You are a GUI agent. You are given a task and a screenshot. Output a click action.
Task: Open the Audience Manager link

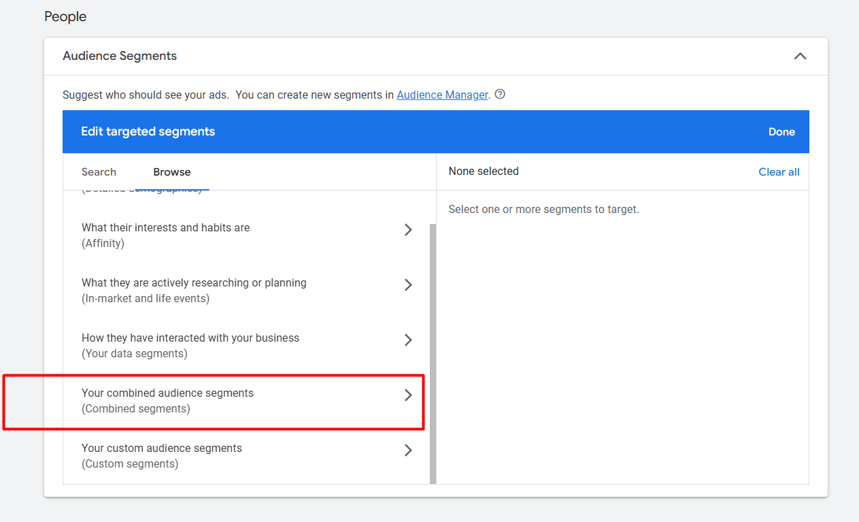(x=442, y=95)
